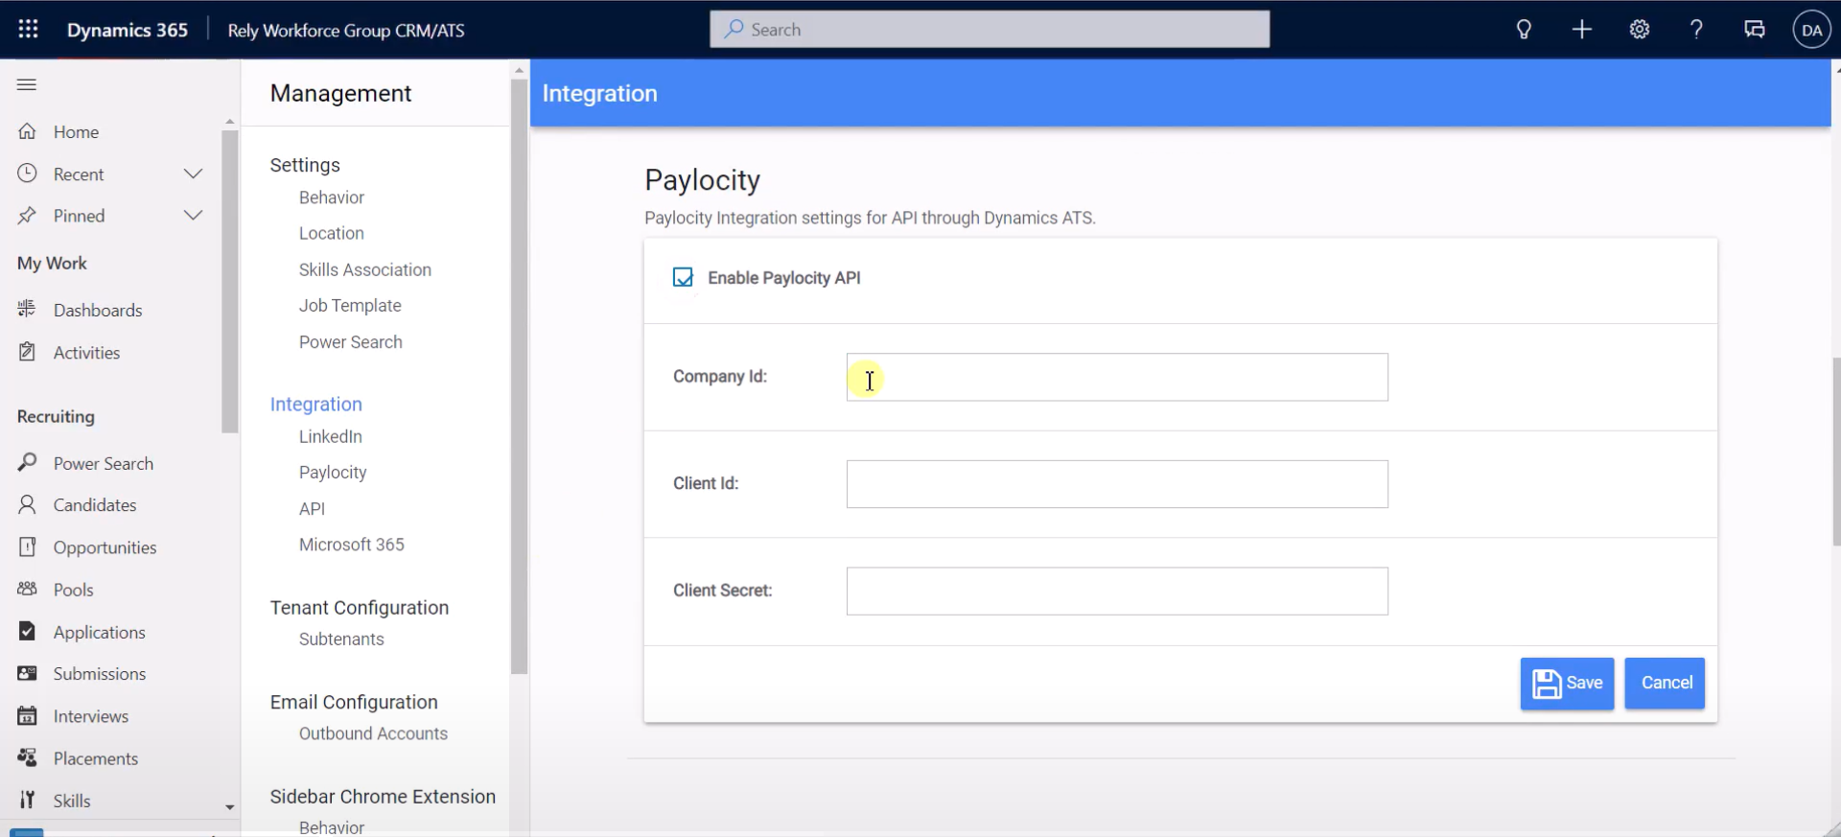The image size is (1841, 837).
Task: Open the Dynamics 365 app launcher grid
Action: tap(28, 29)
